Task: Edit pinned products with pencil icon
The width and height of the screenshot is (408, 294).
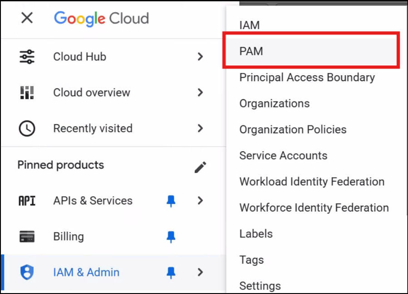Action: click(200, 167)
